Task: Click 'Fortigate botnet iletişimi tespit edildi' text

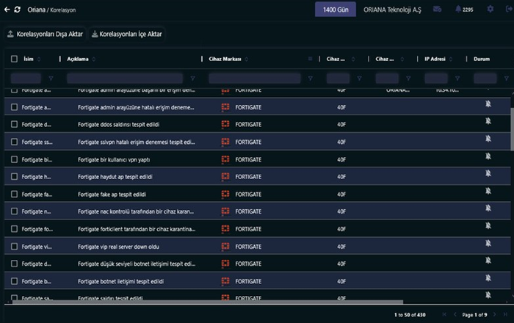Action: pos(120,281)
